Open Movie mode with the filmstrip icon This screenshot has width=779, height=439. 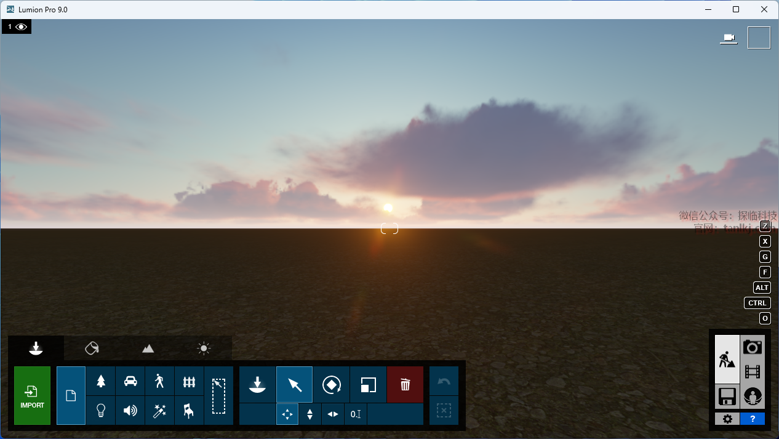coord(752,371)
